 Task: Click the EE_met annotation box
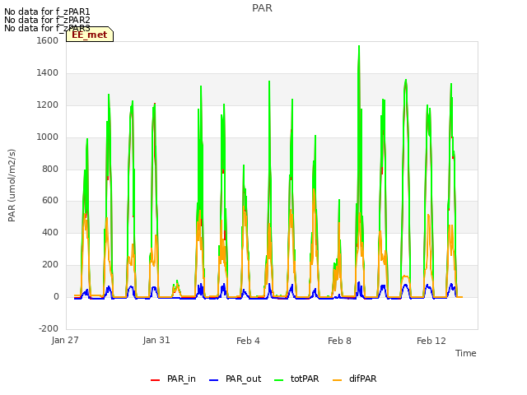(90, 35)
